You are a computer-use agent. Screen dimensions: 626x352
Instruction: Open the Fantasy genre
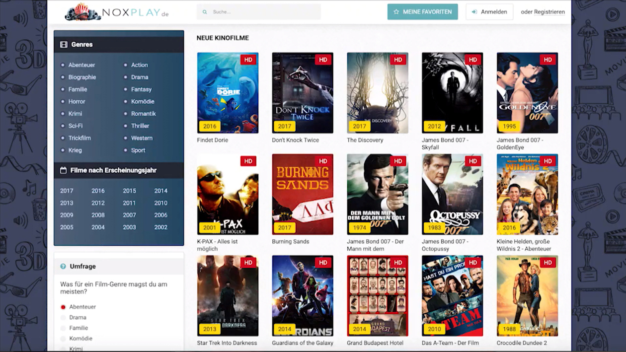coord(141,89)
